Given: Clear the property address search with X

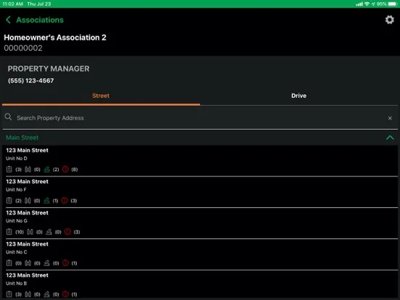Looking at the screenshot, I should click(x=390, y=118).
